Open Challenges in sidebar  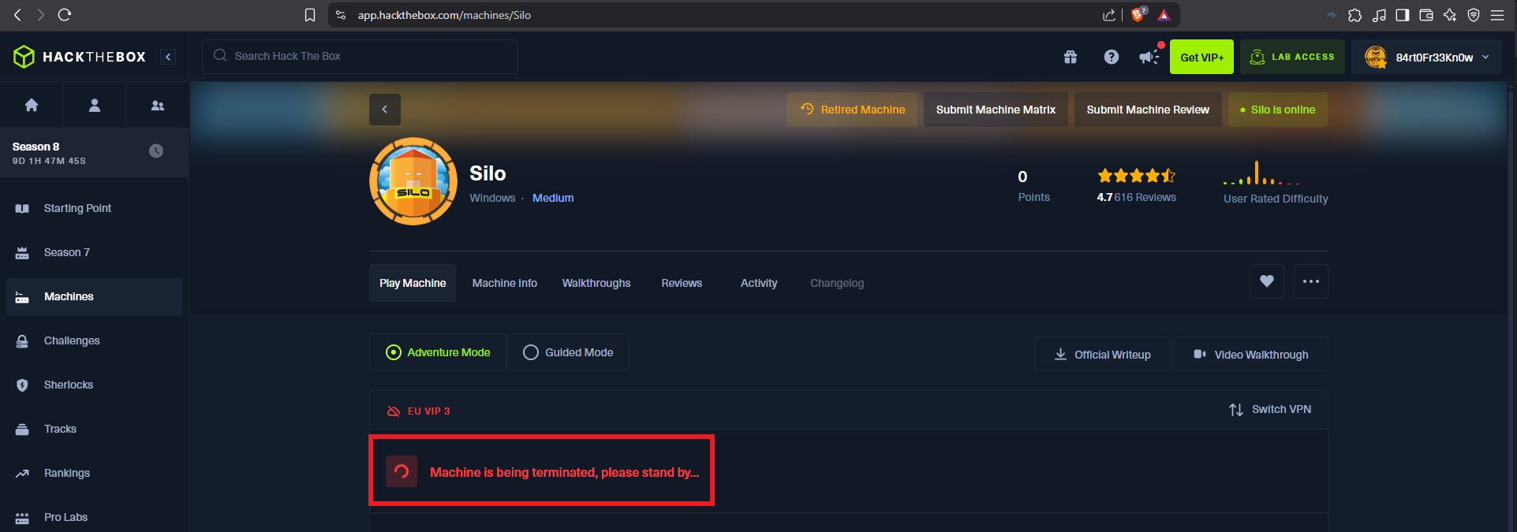coord(94,340)
